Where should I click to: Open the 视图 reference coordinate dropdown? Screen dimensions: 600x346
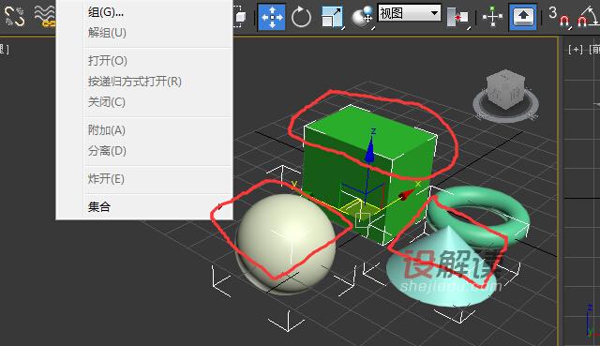coord(409,13)
